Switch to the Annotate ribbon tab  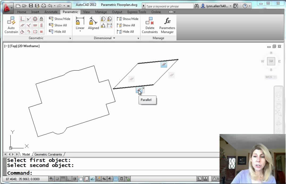click(x=51, y=12)
